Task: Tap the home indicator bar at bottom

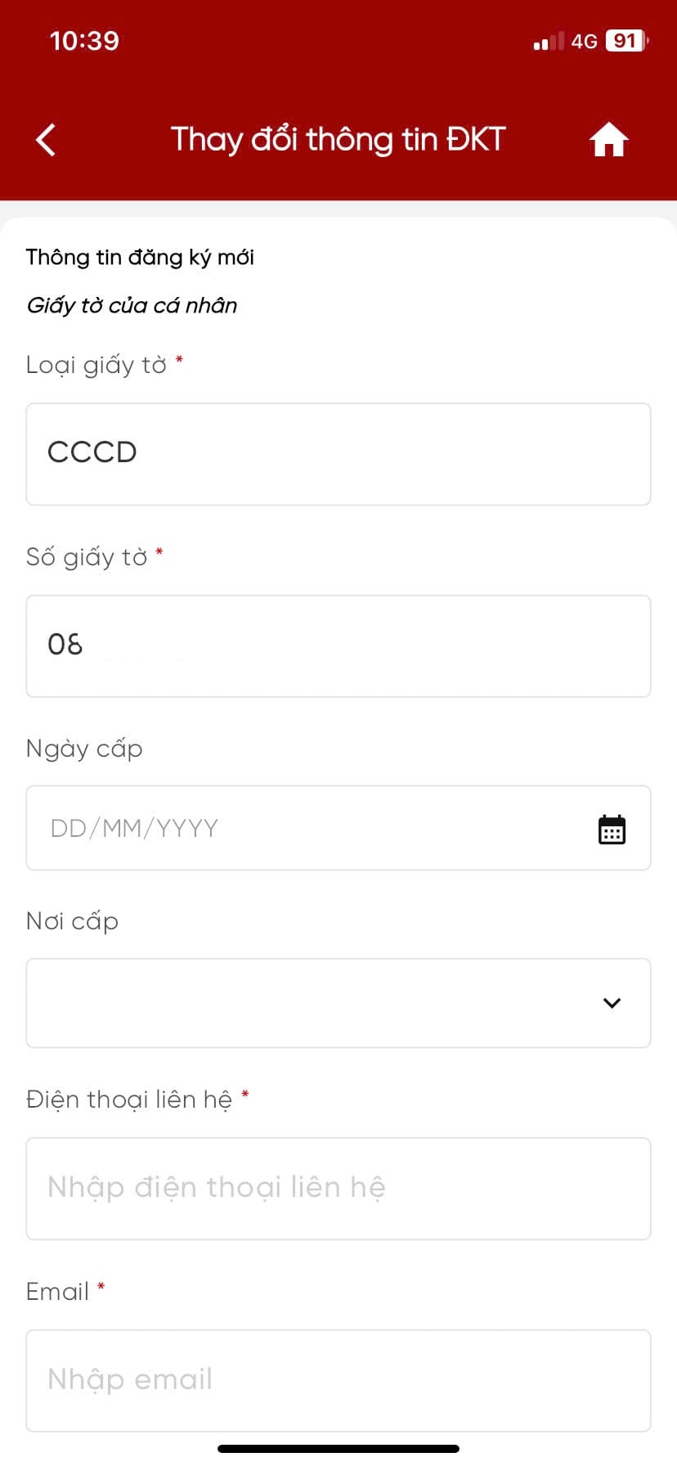Action: pos(338,1449)
